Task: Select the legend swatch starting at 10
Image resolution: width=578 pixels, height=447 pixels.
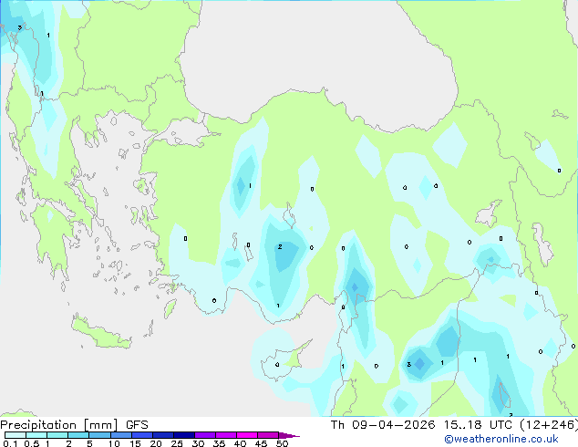Action: (121, 435)
